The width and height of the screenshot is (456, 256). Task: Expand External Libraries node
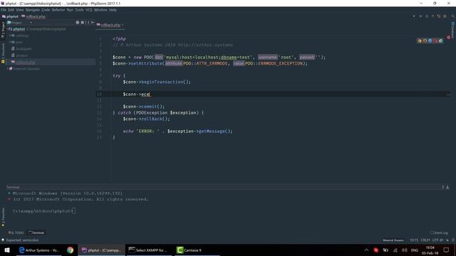point(8,69)
